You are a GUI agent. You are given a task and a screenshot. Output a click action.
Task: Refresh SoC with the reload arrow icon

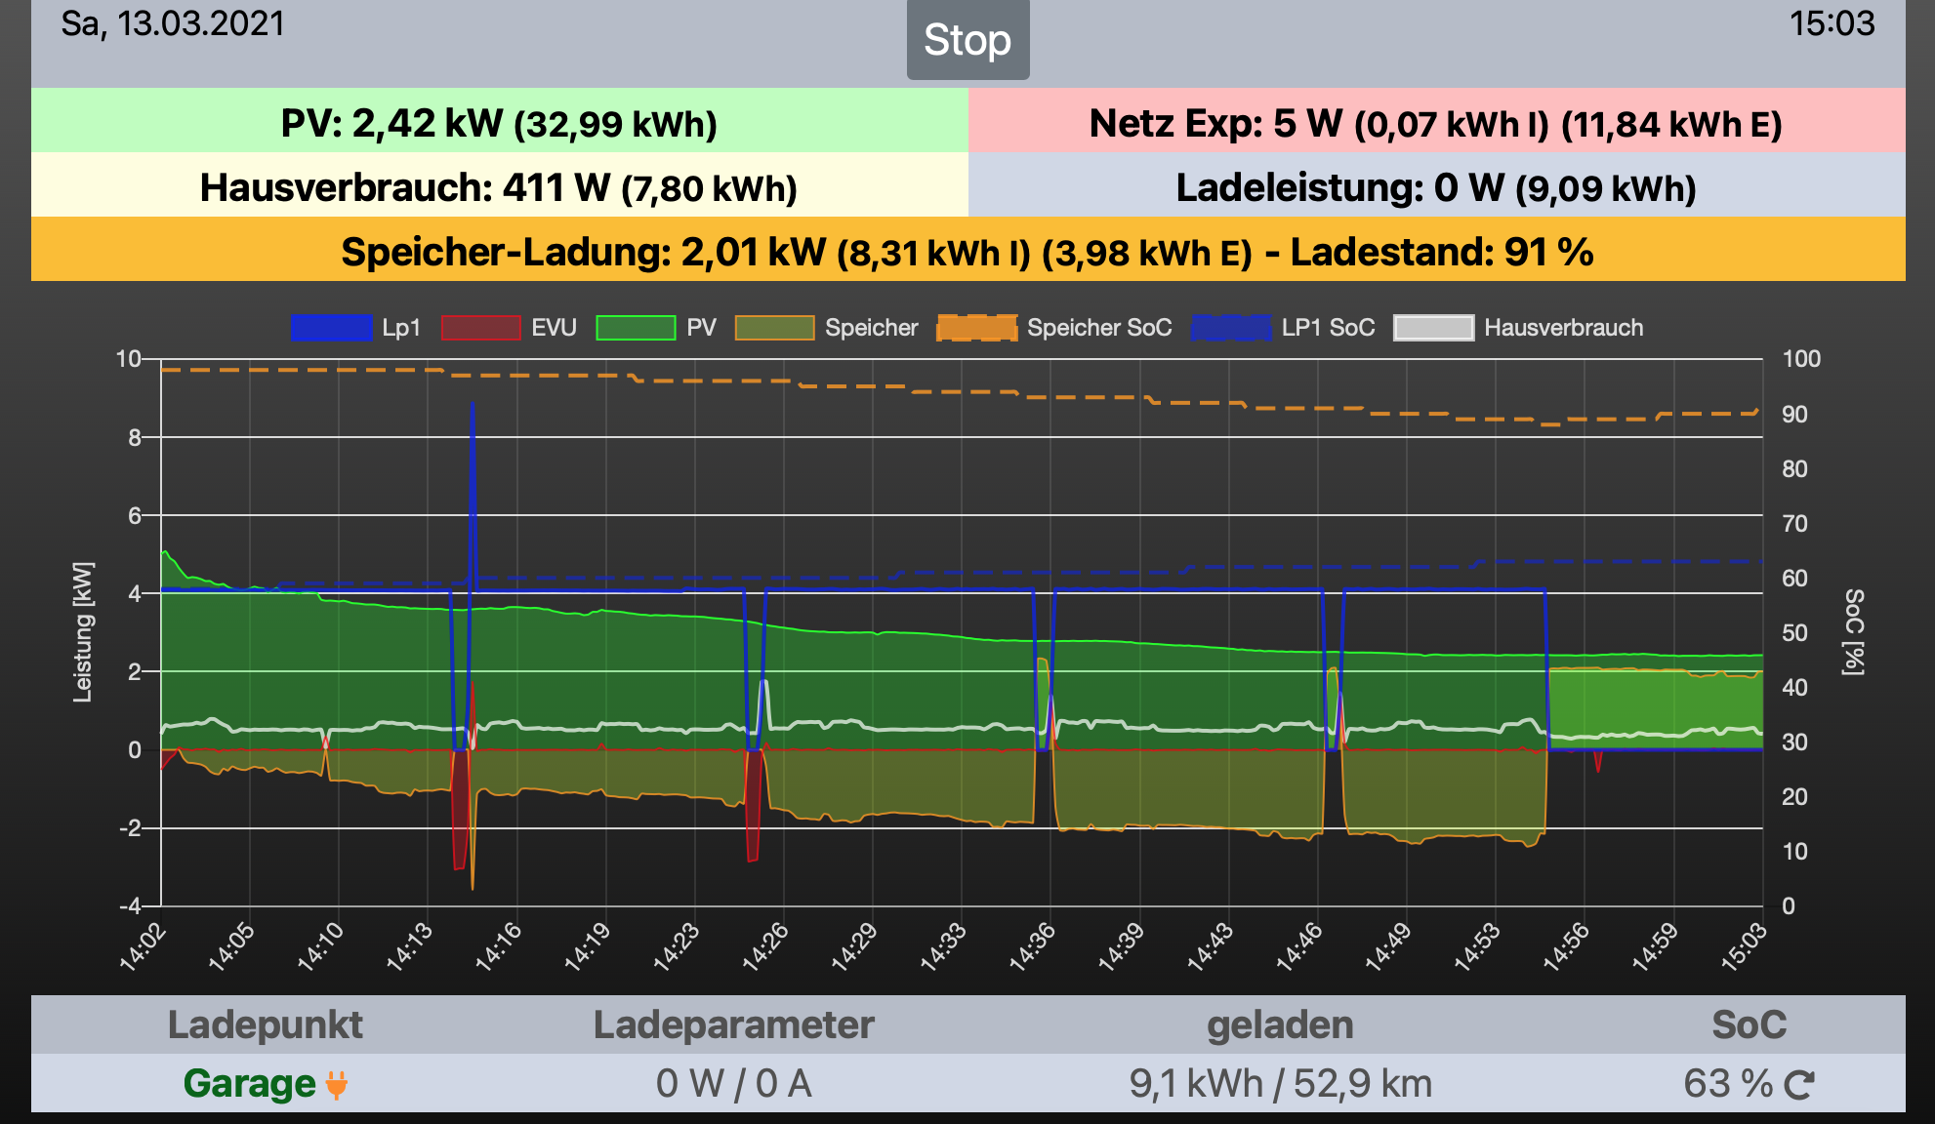tap(1798, 1084)
